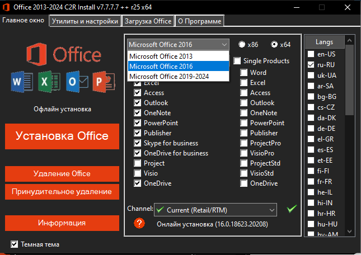Image resolution: width=361 pixels, height=255 pixels.
Task: Click the Langs header button
Action: [x=325, y=42]
